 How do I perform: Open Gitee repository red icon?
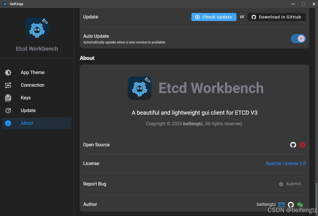point(302,145)
